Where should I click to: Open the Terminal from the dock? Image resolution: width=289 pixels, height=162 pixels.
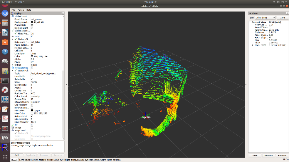tap(5, 81)
